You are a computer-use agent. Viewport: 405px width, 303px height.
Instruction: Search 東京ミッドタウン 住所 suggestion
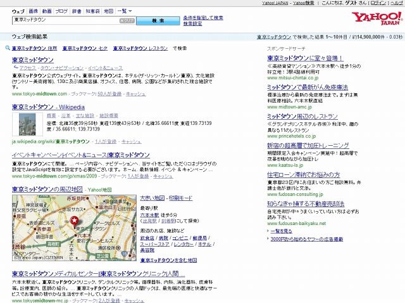34,48
